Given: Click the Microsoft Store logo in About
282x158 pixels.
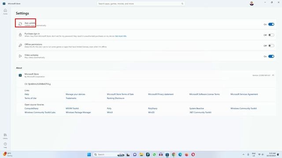Looking at the screenshot, I should [x=20, y=75].
